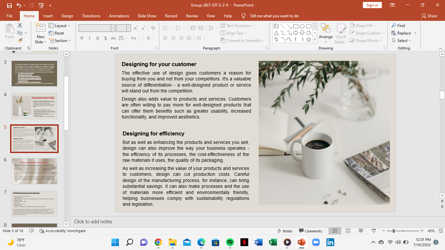Click the Find magnifier
This screenshot has height=250, width=445.
[398, 25]
